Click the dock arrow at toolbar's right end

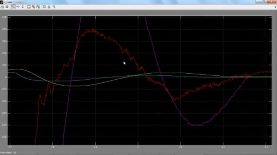[x=275, y=7]
